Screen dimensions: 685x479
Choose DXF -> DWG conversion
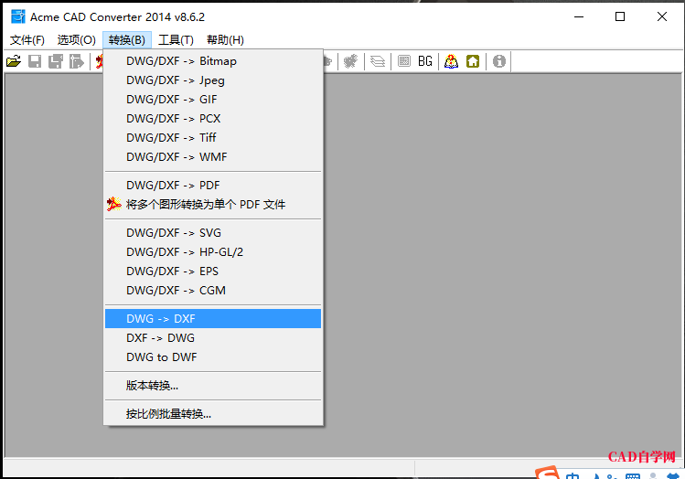(x=213, y=338)
